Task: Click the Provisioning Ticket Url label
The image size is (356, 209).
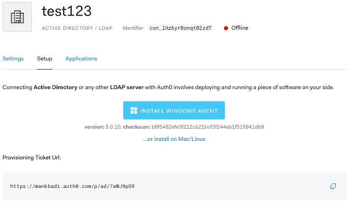Action: click(31, 158)
